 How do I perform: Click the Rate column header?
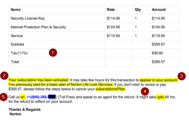click(x=111, y=9)
